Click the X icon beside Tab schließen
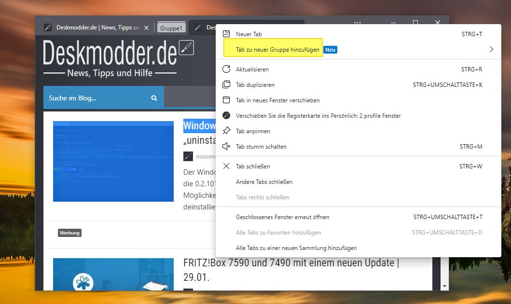This screenshot has height=304, width=511. (226, 166)
